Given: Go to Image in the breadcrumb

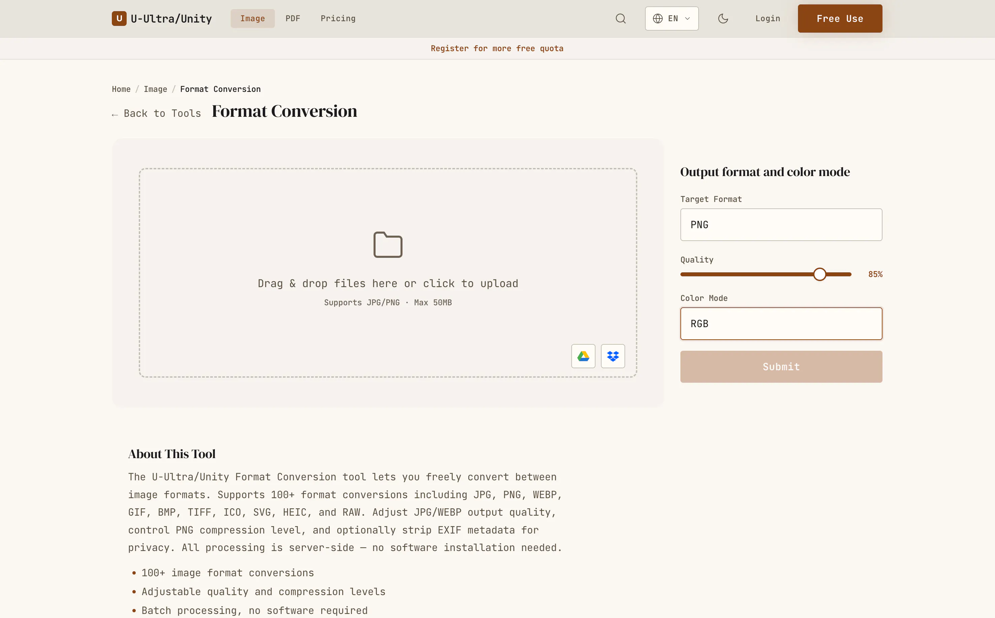Looking at the screenshot, I should 155,89.
